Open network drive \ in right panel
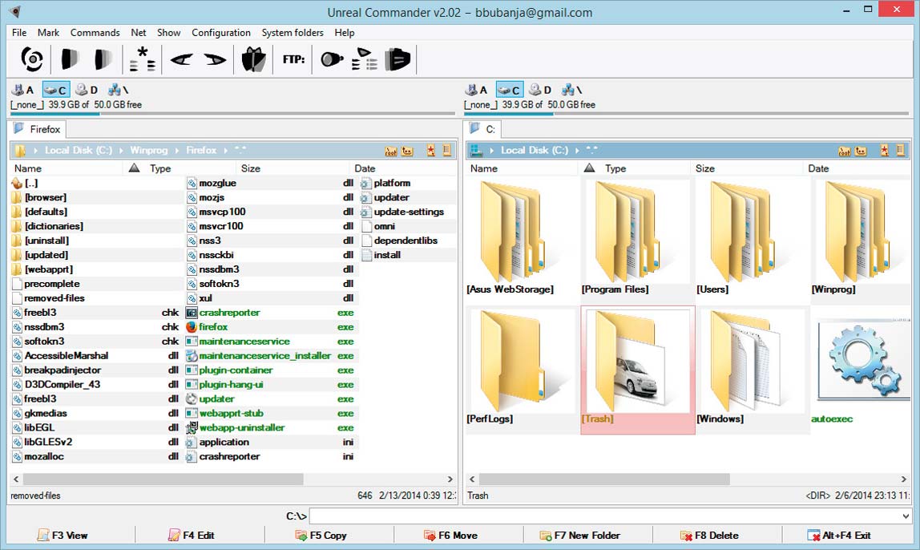Image resolution: width=920 pixels, height=550 pixels. (572, 90)
